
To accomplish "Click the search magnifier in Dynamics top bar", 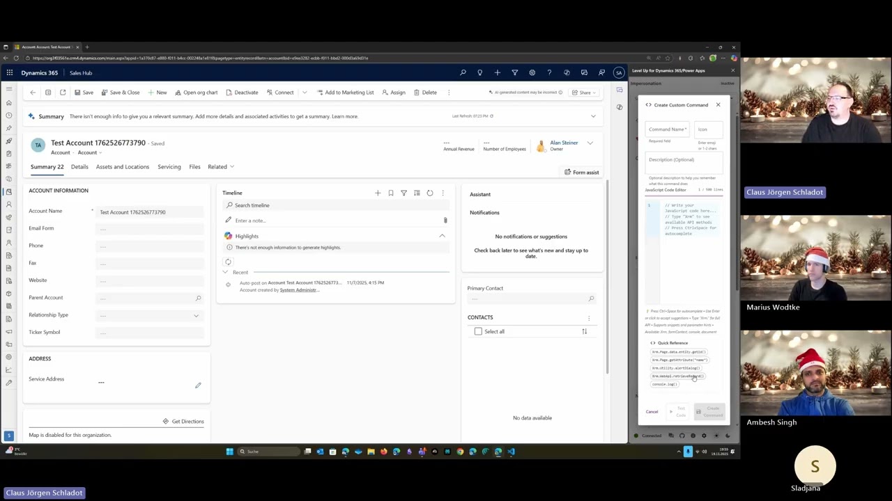I will point(463,72).
